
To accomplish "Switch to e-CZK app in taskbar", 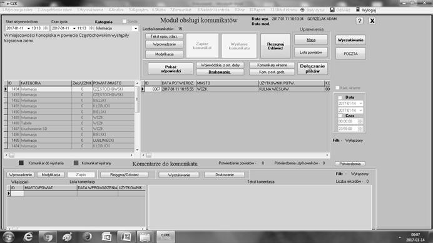I will (x=165, y=236).
